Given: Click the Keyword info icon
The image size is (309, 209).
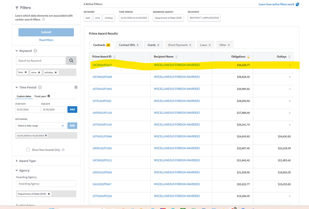Looking at the screenshot, I should pos(35,51).
